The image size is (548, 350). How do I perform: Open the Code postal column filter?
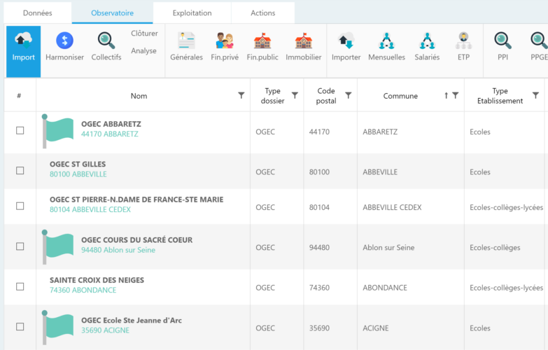(x=348, y=95)
